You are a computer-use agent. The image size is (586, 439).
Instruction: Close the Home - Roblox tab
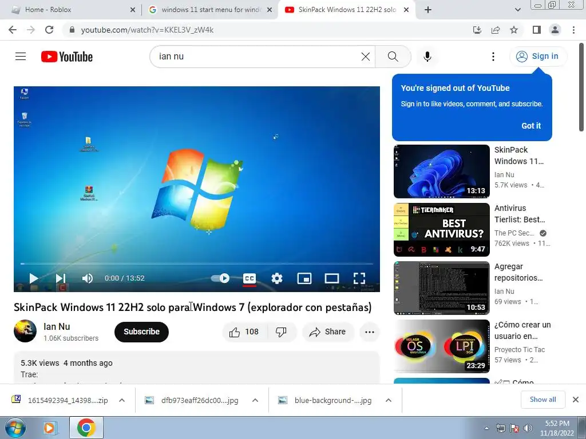click(133, 10)
